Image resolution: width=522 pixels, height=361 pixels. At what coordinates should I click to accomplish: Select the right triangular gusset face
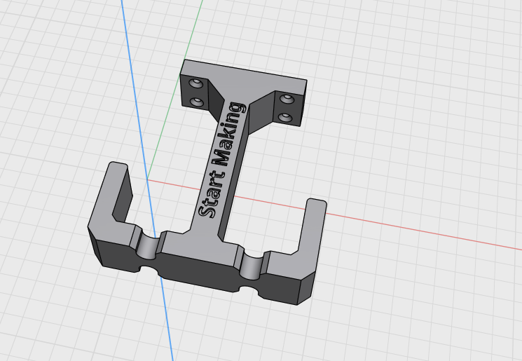261,111
